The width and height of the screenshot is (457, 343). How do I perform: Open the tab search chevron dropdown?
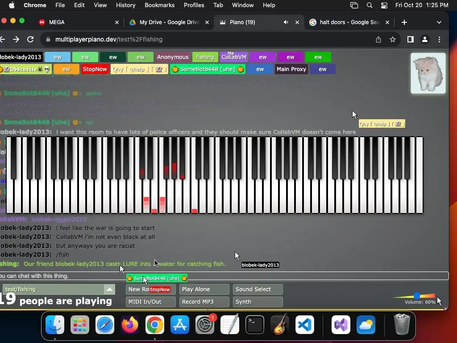point(439,22)
